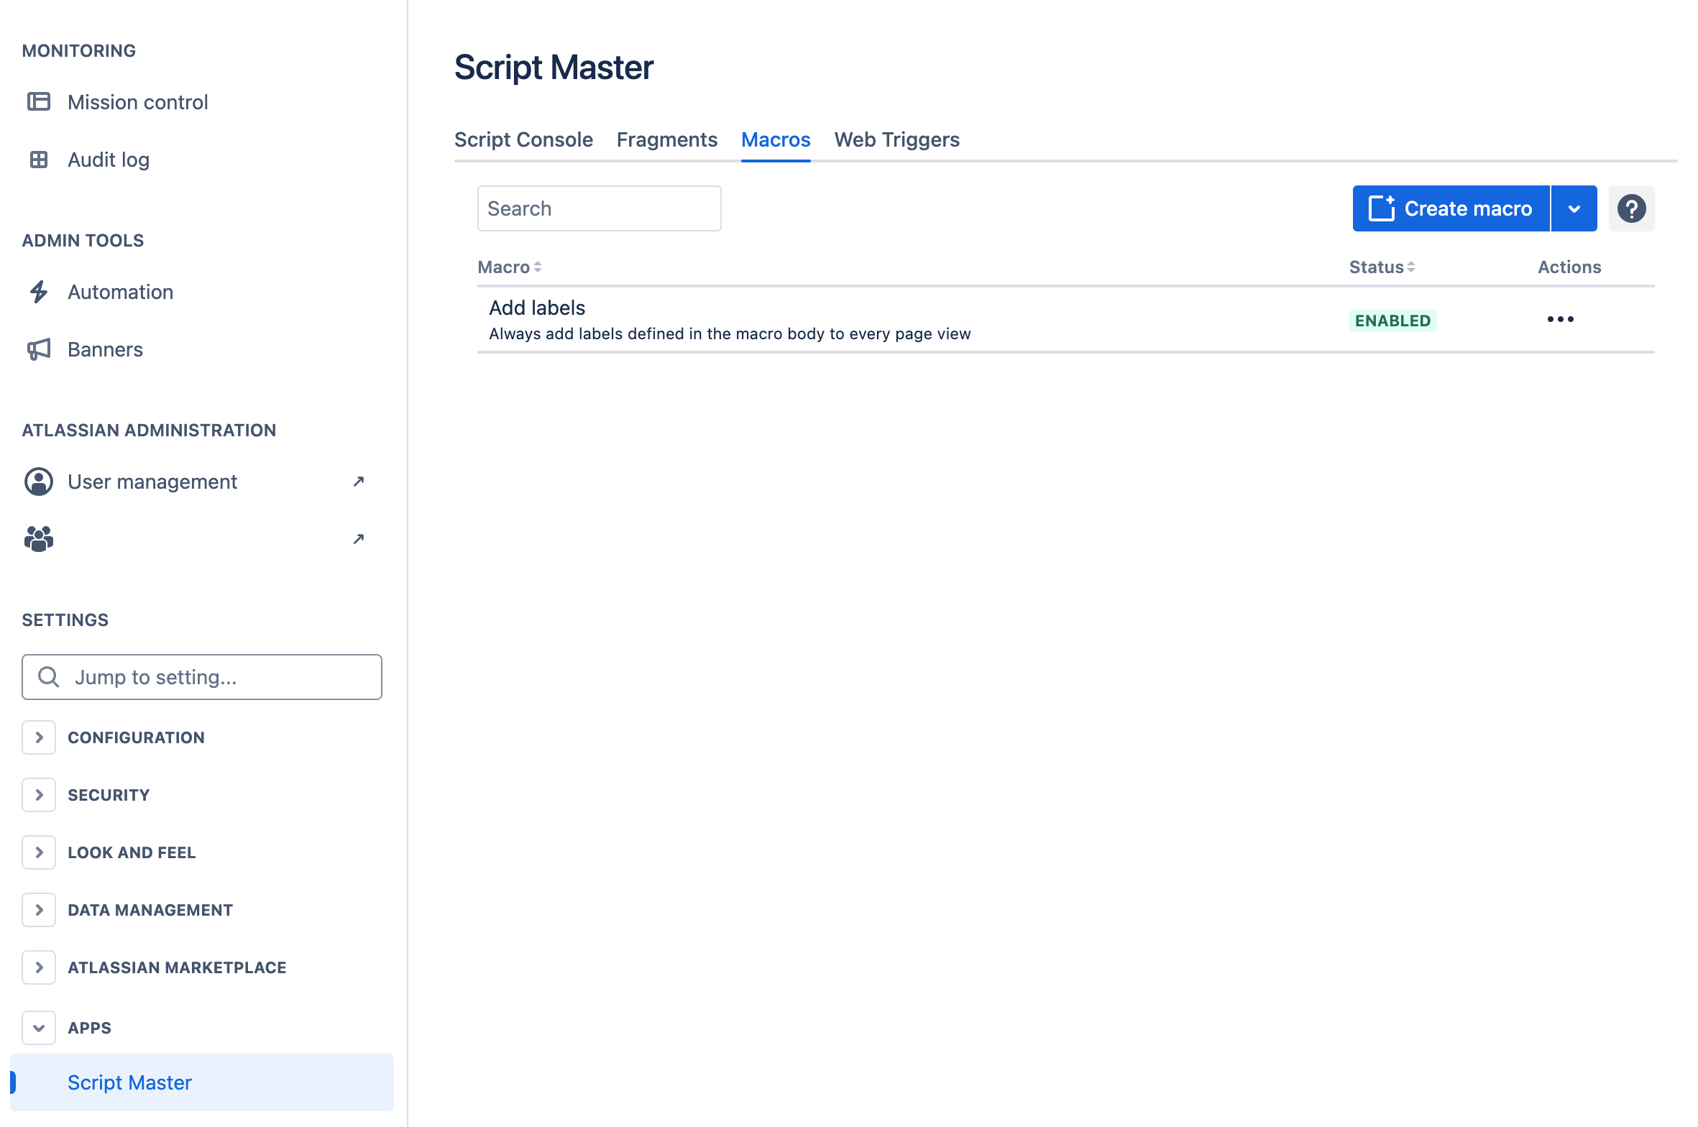Screen dimensions: 1698x1127
Task: Expand the Security settings section
Action: click(x=39, y=795)
